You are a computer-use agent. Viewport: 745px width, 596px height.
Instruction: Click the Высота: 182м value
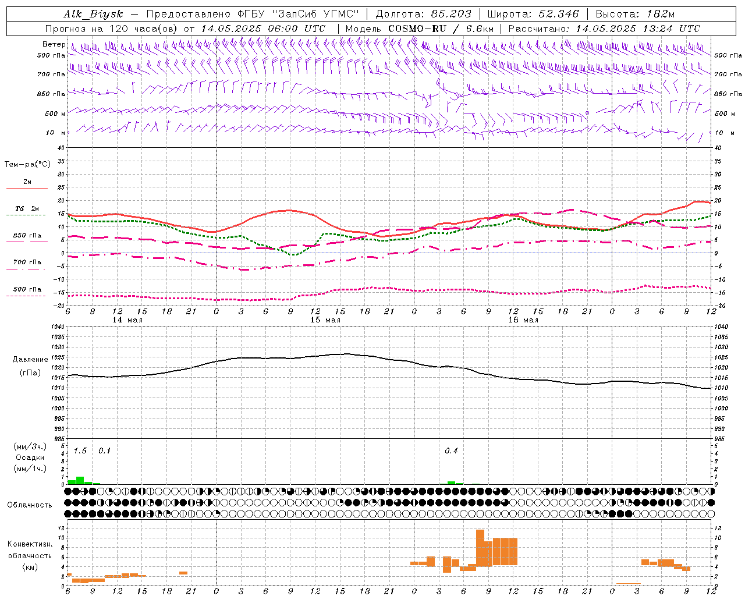point(635,15)
